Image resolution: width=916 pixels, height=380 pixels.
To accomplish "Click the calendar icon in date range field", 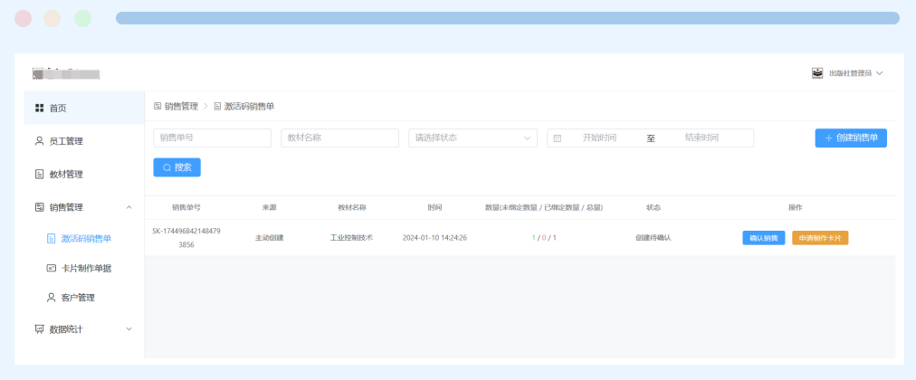I will pos(558,138).
